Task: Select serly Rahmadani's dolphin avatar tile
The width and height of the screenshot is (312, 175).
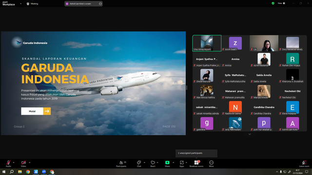Action: [x=235, y=123]
